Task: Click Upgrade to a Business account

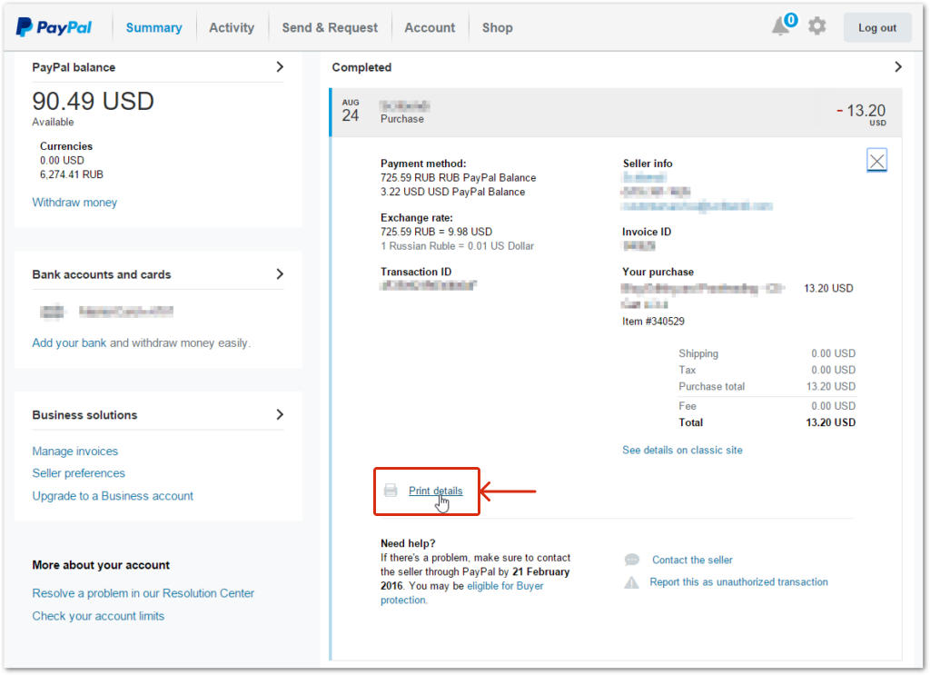Action: click(113, 496)
